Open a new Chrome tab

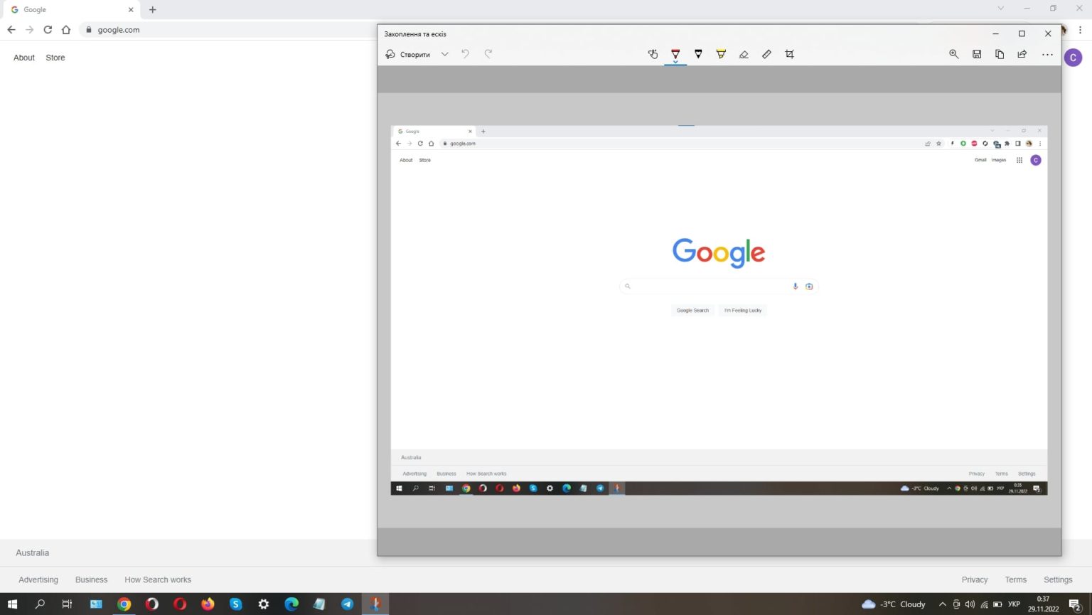pyautogui.click(x=152, y=10)
